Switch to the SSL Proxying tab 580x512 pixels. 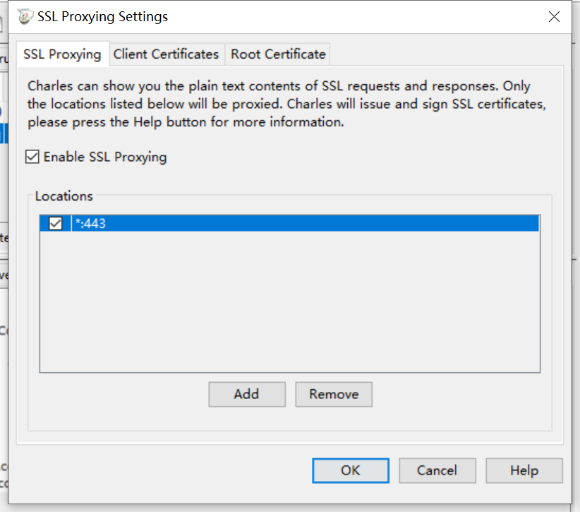pyautogui.click(x=63, y=54)
